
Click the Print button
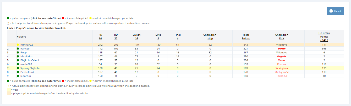(335, 11)
